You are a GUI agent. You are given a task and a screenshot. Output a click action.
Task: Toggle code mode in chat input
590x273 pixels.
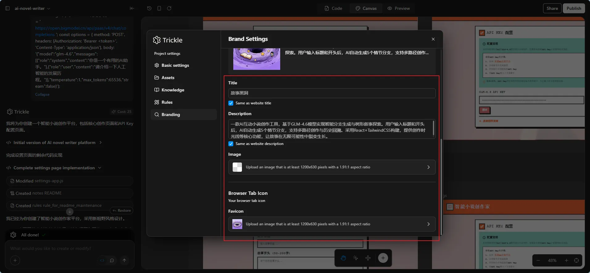(102, 260)
